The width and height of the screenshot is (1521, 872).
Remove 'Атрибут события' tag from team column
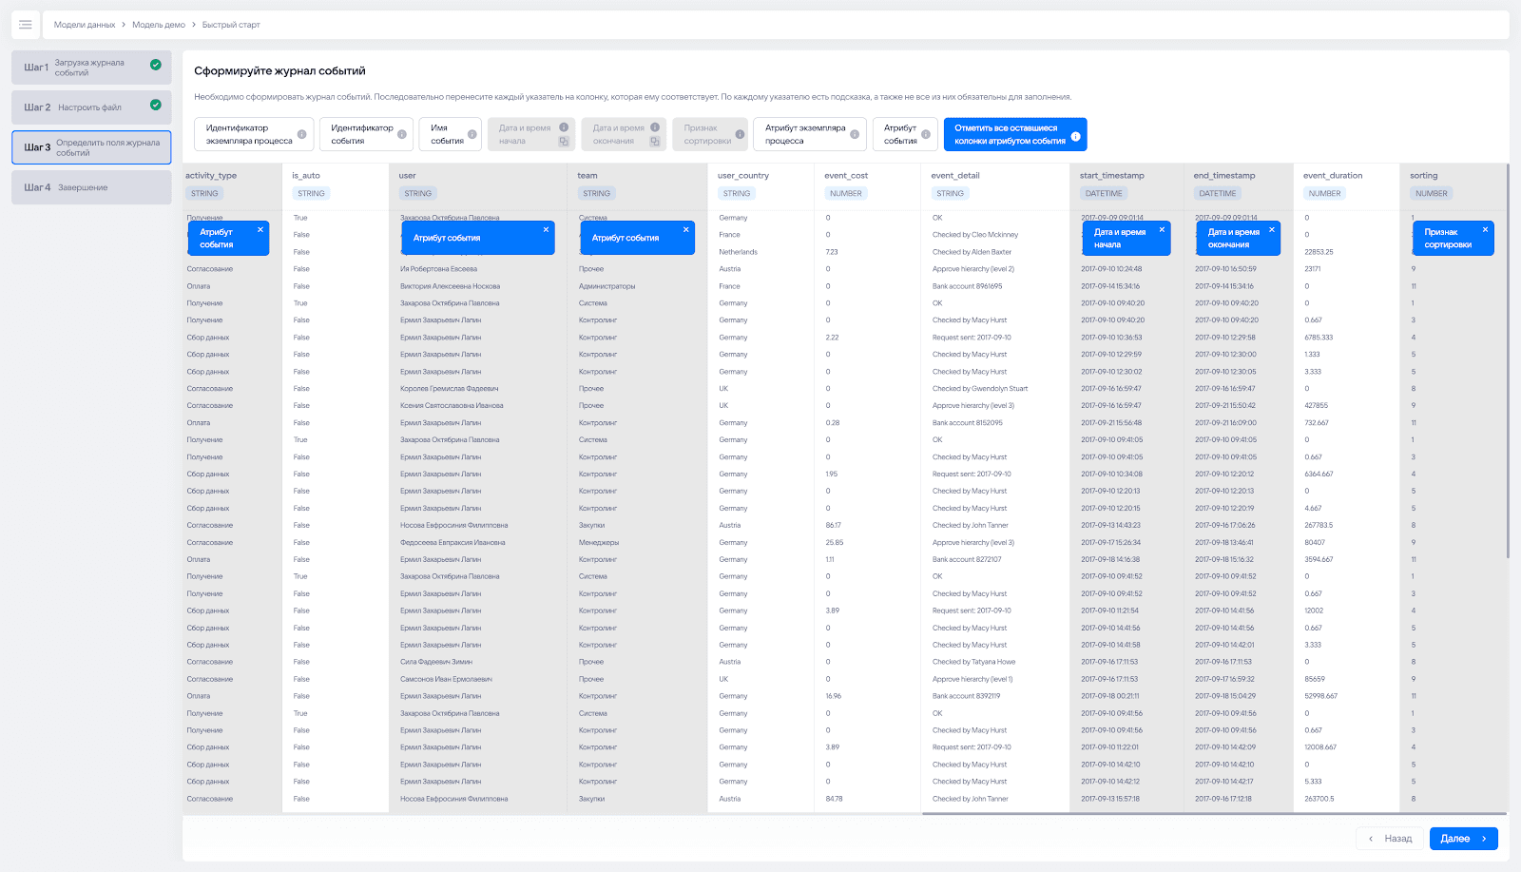(x=686, y=229)
